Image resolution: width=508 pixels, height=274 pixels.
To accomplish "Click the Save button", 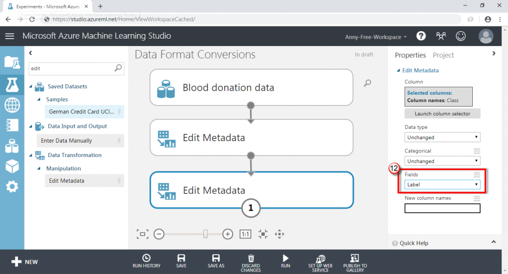I will point(181,262).
